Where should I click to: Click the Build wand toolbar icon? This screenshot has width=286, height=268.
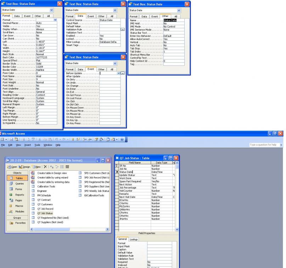pyautogui.click(x=101, y=139)
